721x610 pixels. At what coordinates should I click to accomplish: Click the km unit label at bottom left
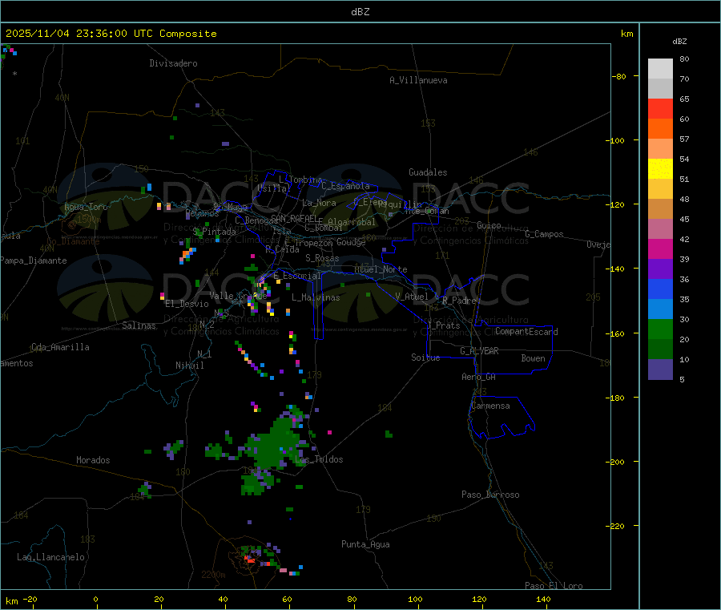click(12, 601)
